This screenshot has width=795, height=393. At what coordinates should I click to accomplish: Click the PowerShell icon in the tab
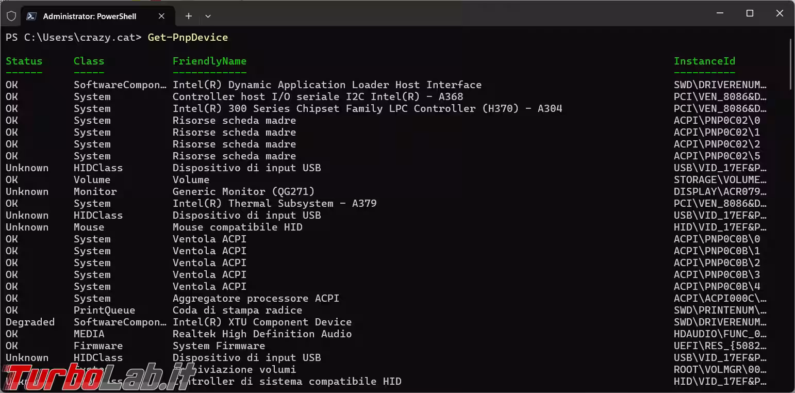tap(31, 16)
